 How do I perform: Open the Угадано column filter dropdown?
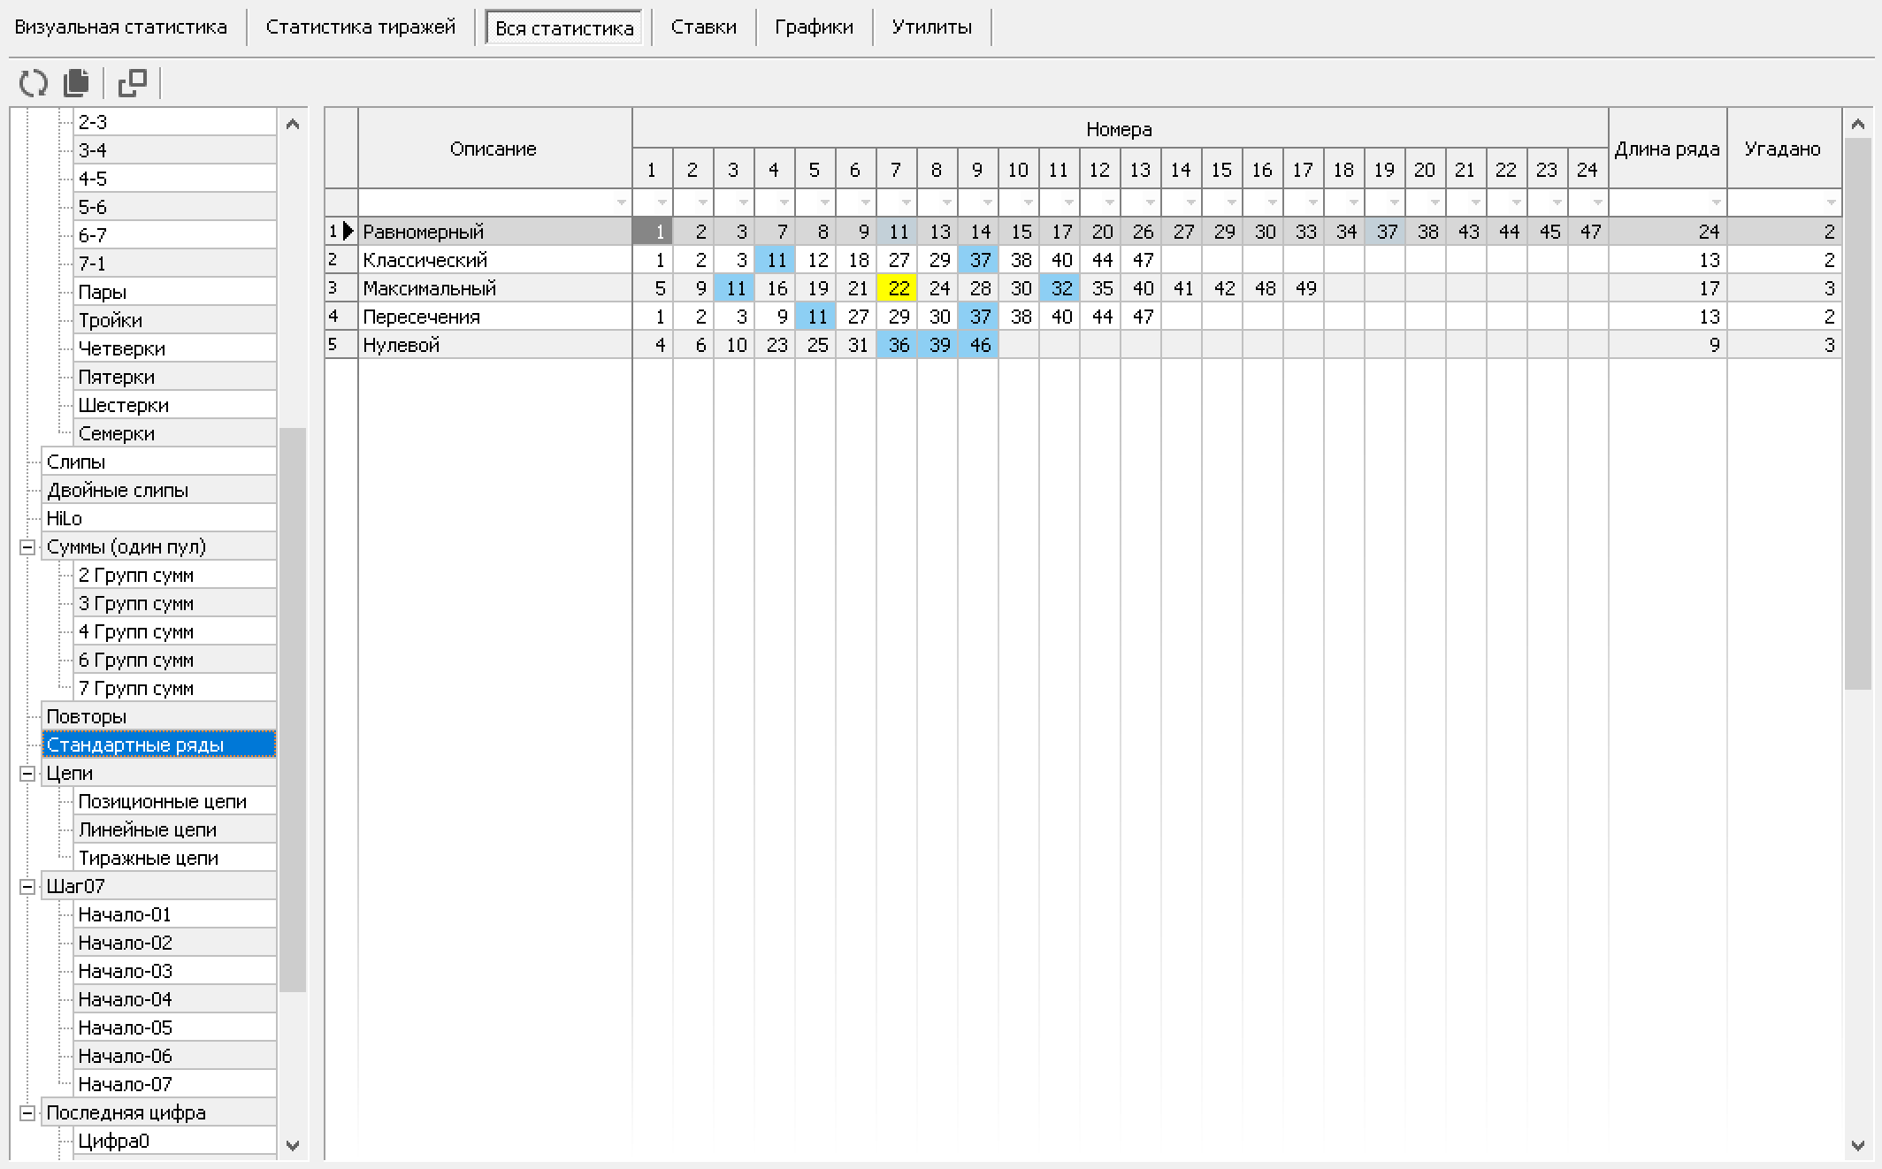(1831, 202)
